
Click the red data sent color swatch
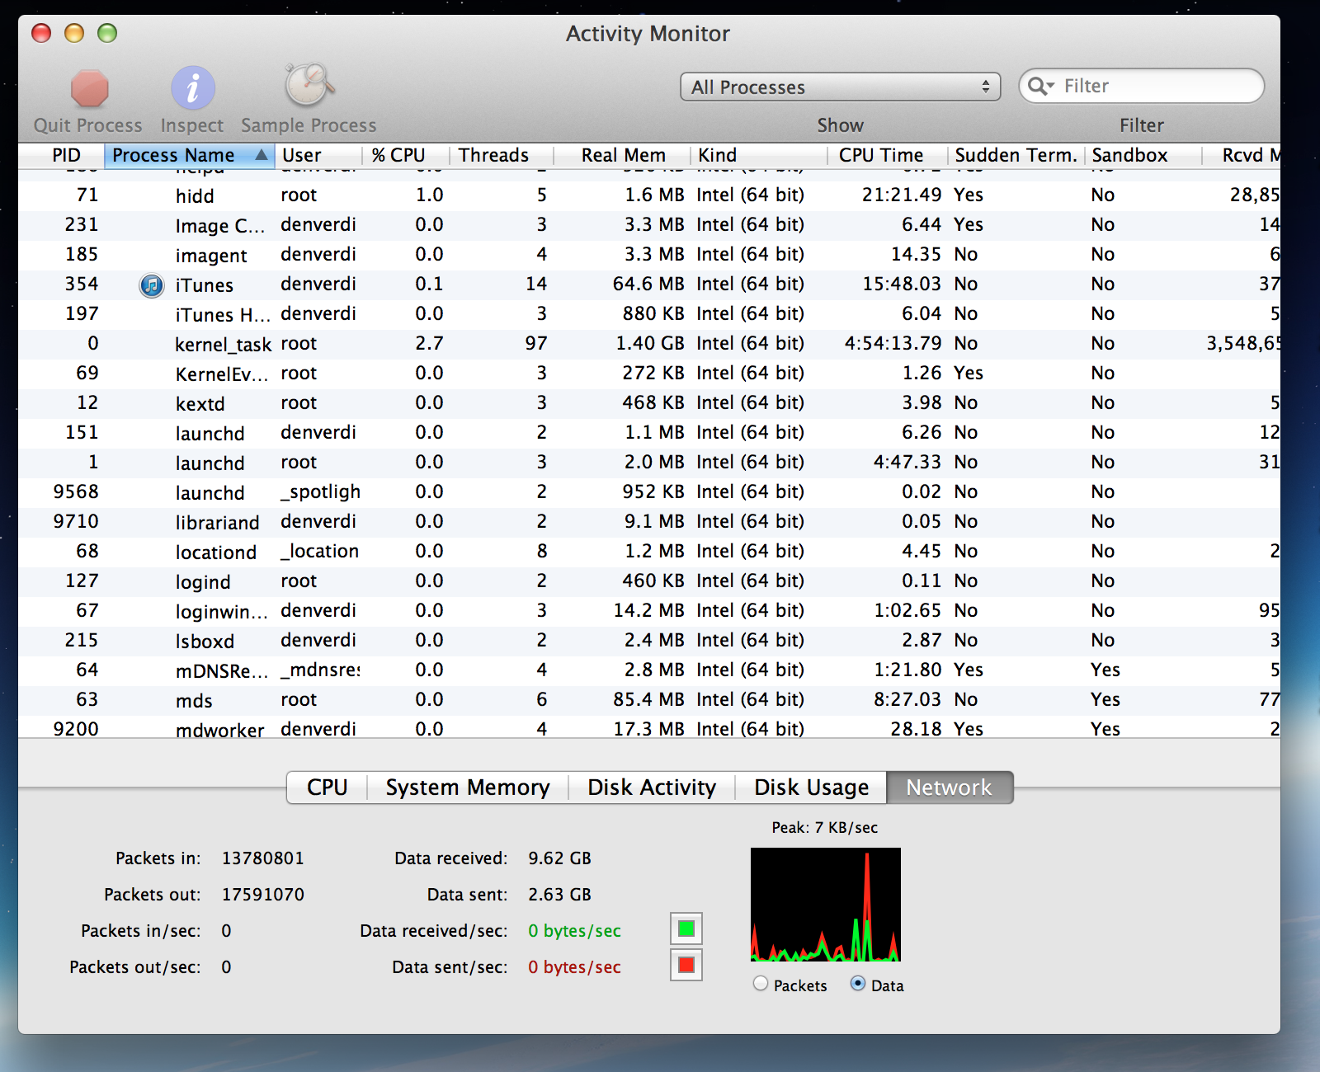coord(686,965)
